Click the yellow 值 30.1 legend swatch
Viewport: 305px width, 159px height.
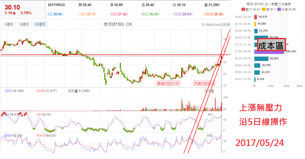point(263,9)
